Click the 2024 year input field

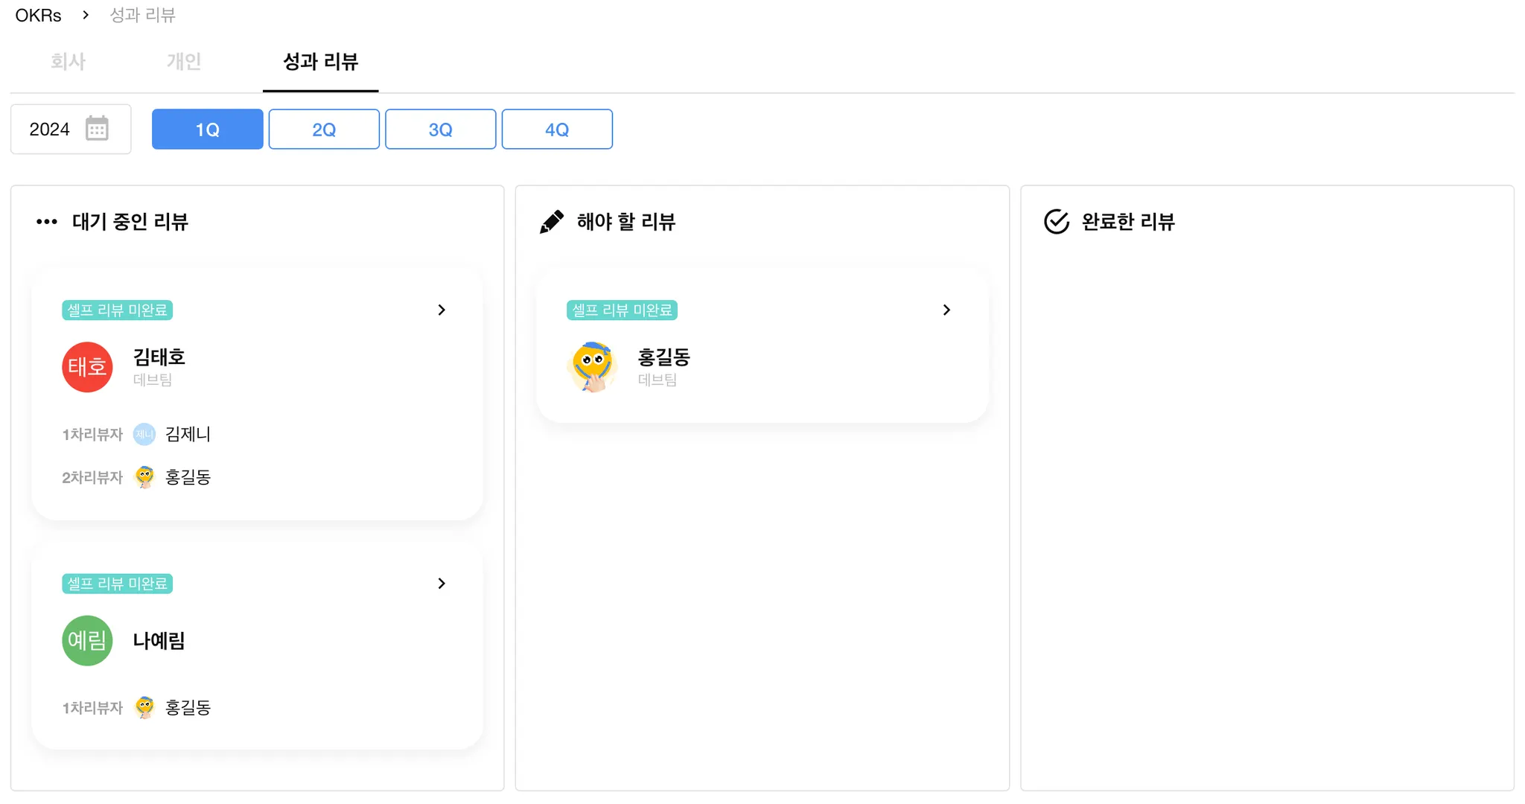(51, 130)
